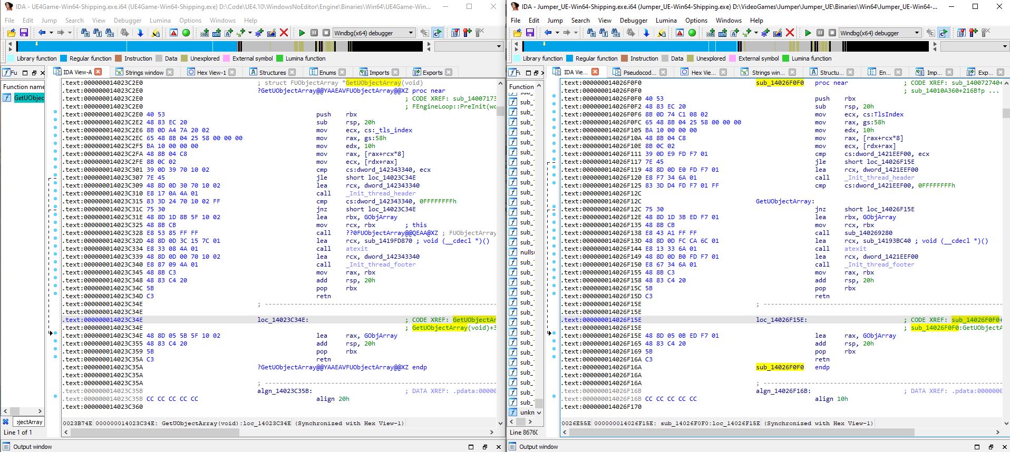Click Lumina function green swatch in Jumper_UE legend

click(x=786, y=58)
